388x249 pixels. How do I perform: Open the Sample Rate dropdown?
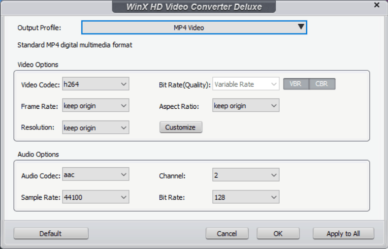click(x=96, y=197)
